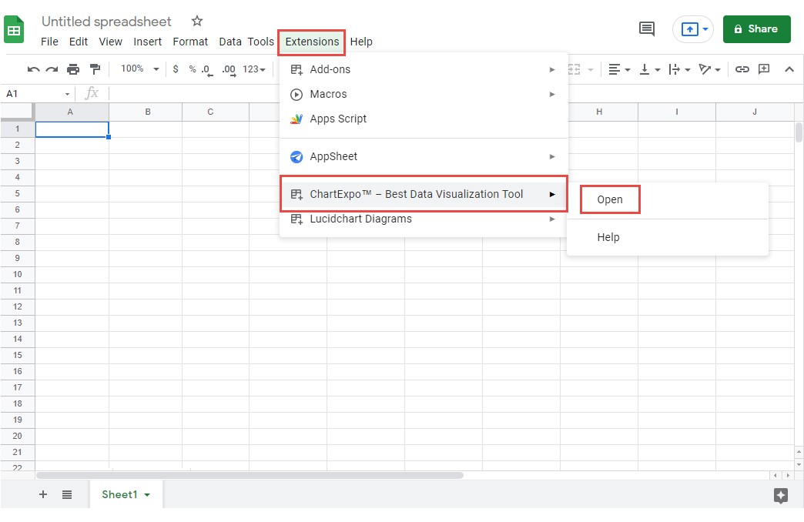Click the Google Sheets home logo

pos(14,30)
